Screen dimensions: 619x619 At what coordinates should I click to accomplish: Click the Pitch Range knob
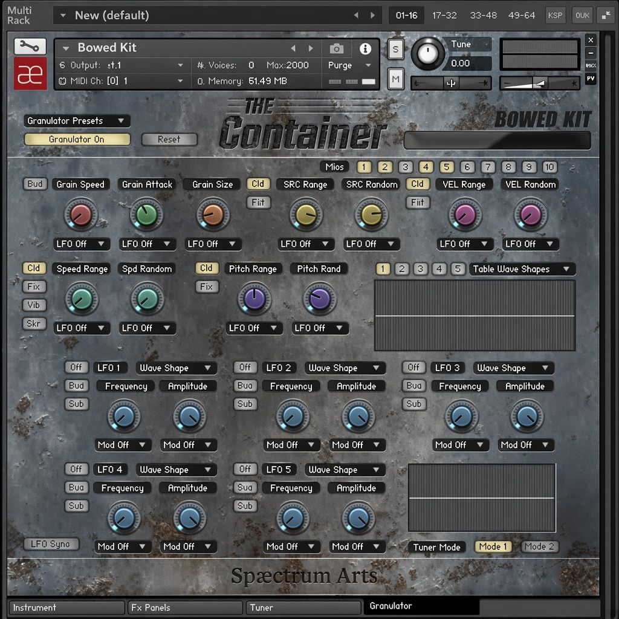[254, 299]
